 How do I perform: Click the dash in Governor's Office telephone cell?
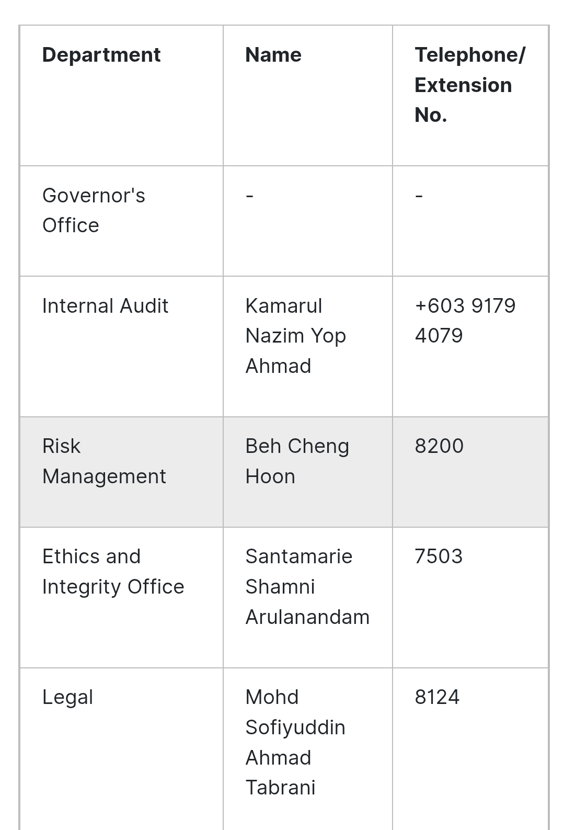[x=419, y=196]
